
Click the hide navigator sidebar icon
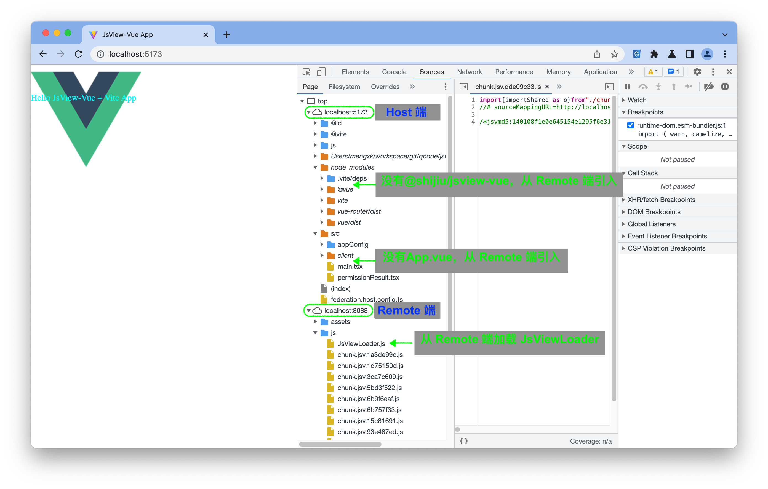(463, 87)
